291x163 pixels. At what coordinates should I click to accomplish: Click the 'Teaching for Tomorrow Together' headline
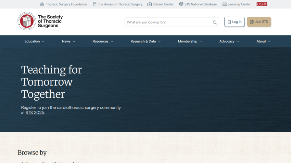pos(51,82)
